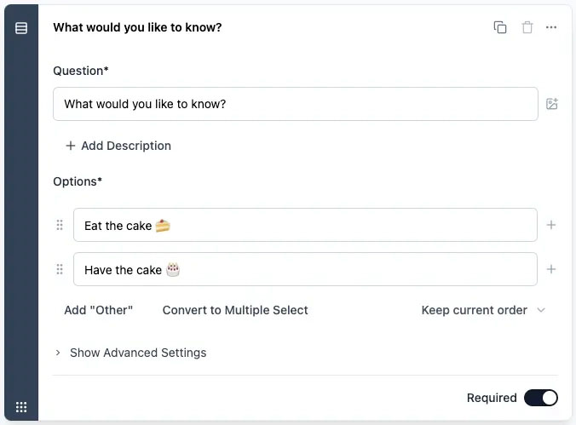Click the question type icon in the sidebar
Viewport: 576px width, 425px height.
click(21, 28)
